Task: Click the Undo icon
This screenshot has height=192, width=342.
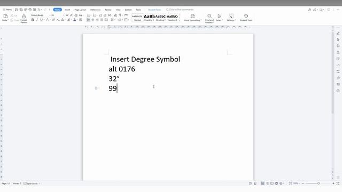Action: 39,10
